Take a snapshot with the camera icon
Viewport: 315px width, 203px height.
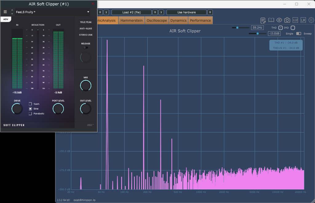tap(287, 20)
